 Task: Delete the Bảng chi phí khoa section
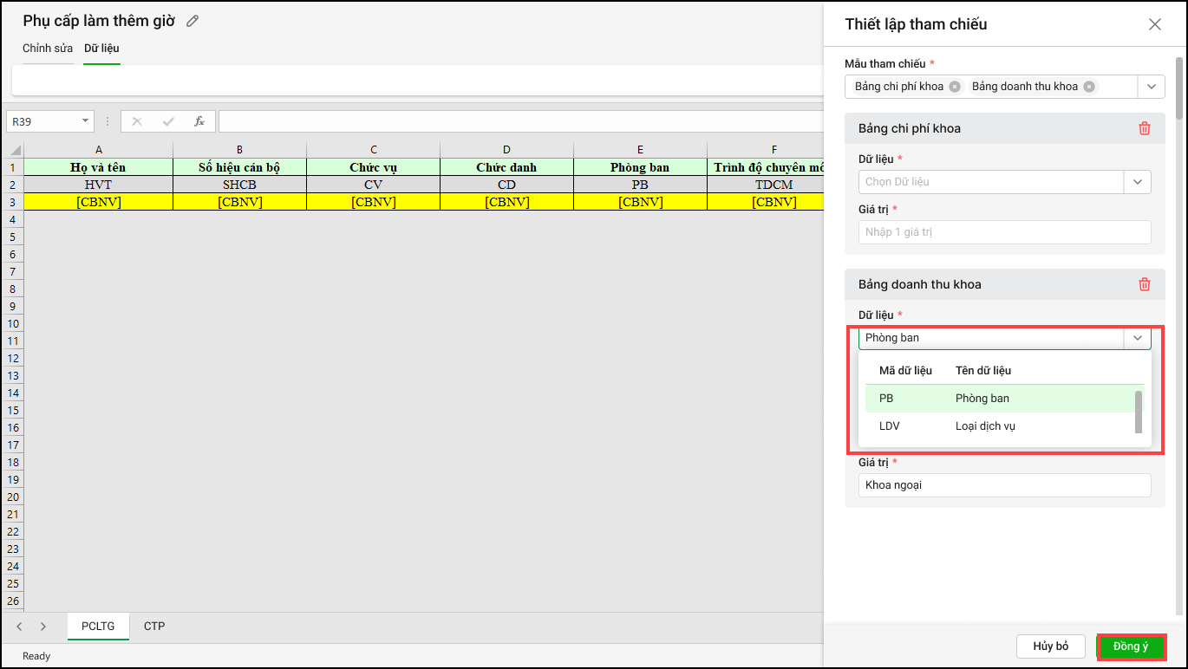pos(1144,128)
